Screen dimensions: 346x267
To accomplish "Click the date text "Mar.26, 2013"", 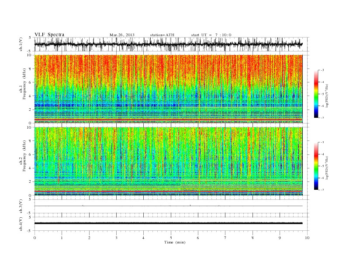I will click(122, 35).
